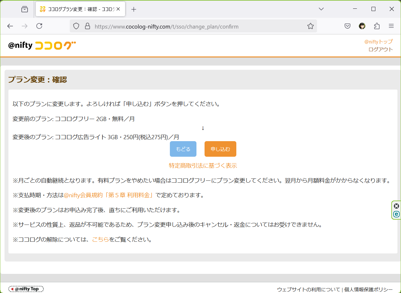Viewport: 401px width, 293px height.
Task: Go back to the previous page
Action: click(10, 26)
